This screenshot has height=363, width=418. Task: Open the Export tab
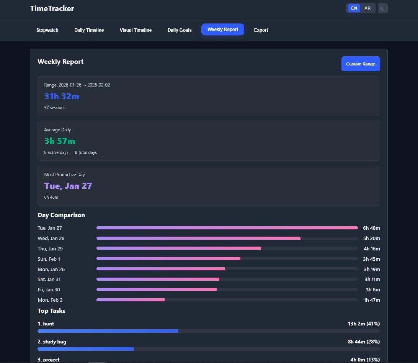coord(261,30)
